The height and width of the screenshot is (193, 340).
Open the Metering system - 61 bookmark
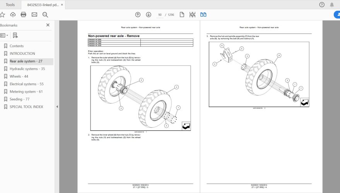tap(26, 91)
